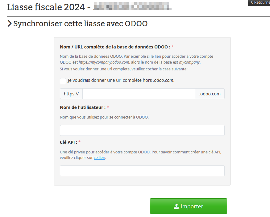Focus the Nom de l'utilisateur text field
The image size is (270, 217).
(x=142, y=130)
